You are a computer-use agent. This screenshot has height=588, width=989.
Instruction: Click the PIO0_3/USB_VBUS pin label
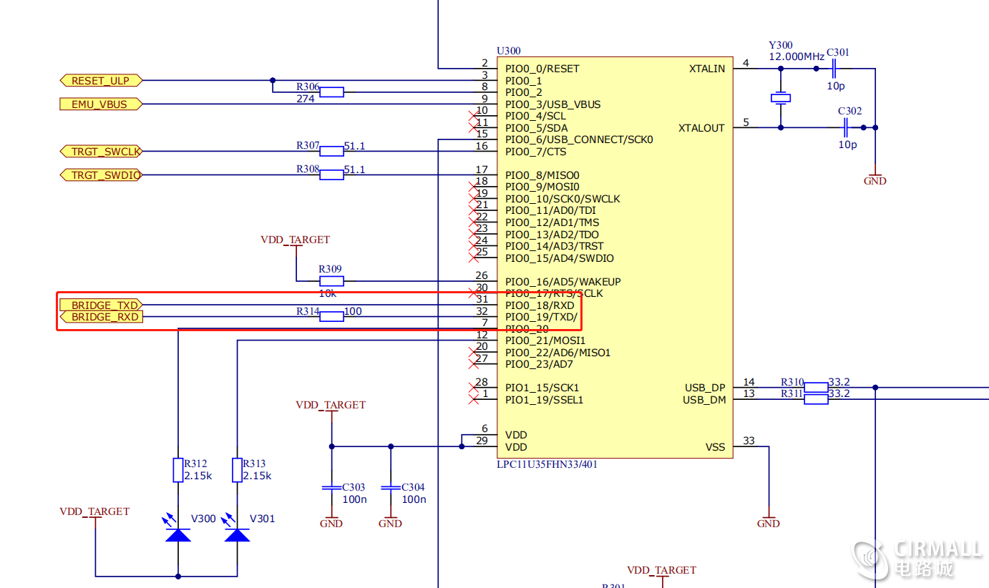pos(553,104)
